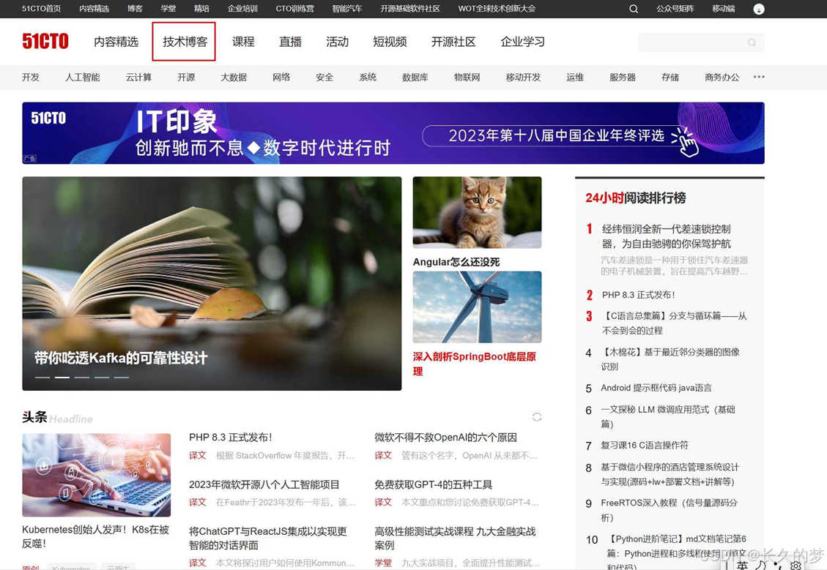Open rank 4 木棉花 article
This screenshot has height=570, width=827.
click(x=670, y=359)
